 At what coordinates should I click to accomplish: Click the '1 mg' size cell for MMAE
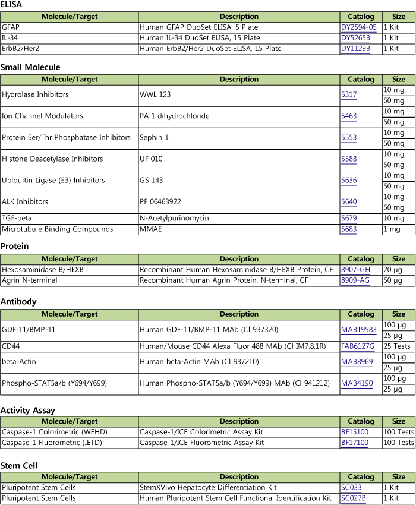(399, 229)
